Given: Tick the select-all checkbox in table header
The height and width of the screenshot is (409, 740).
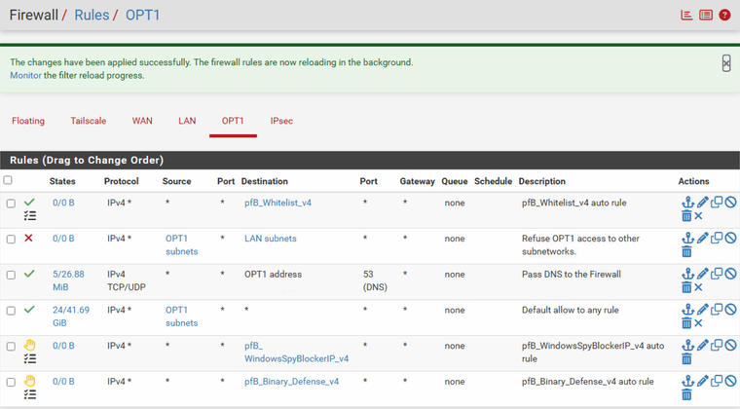Looking at the screenshot, I should (9, 180).
